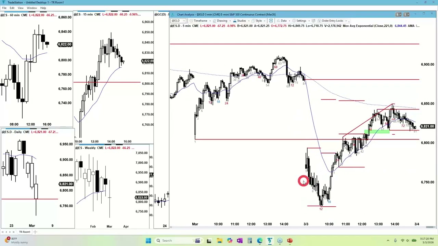Go to first desktop tab arrow
Image resolution: width=438 pixels, height=246 pixels.
pos(2,232)
